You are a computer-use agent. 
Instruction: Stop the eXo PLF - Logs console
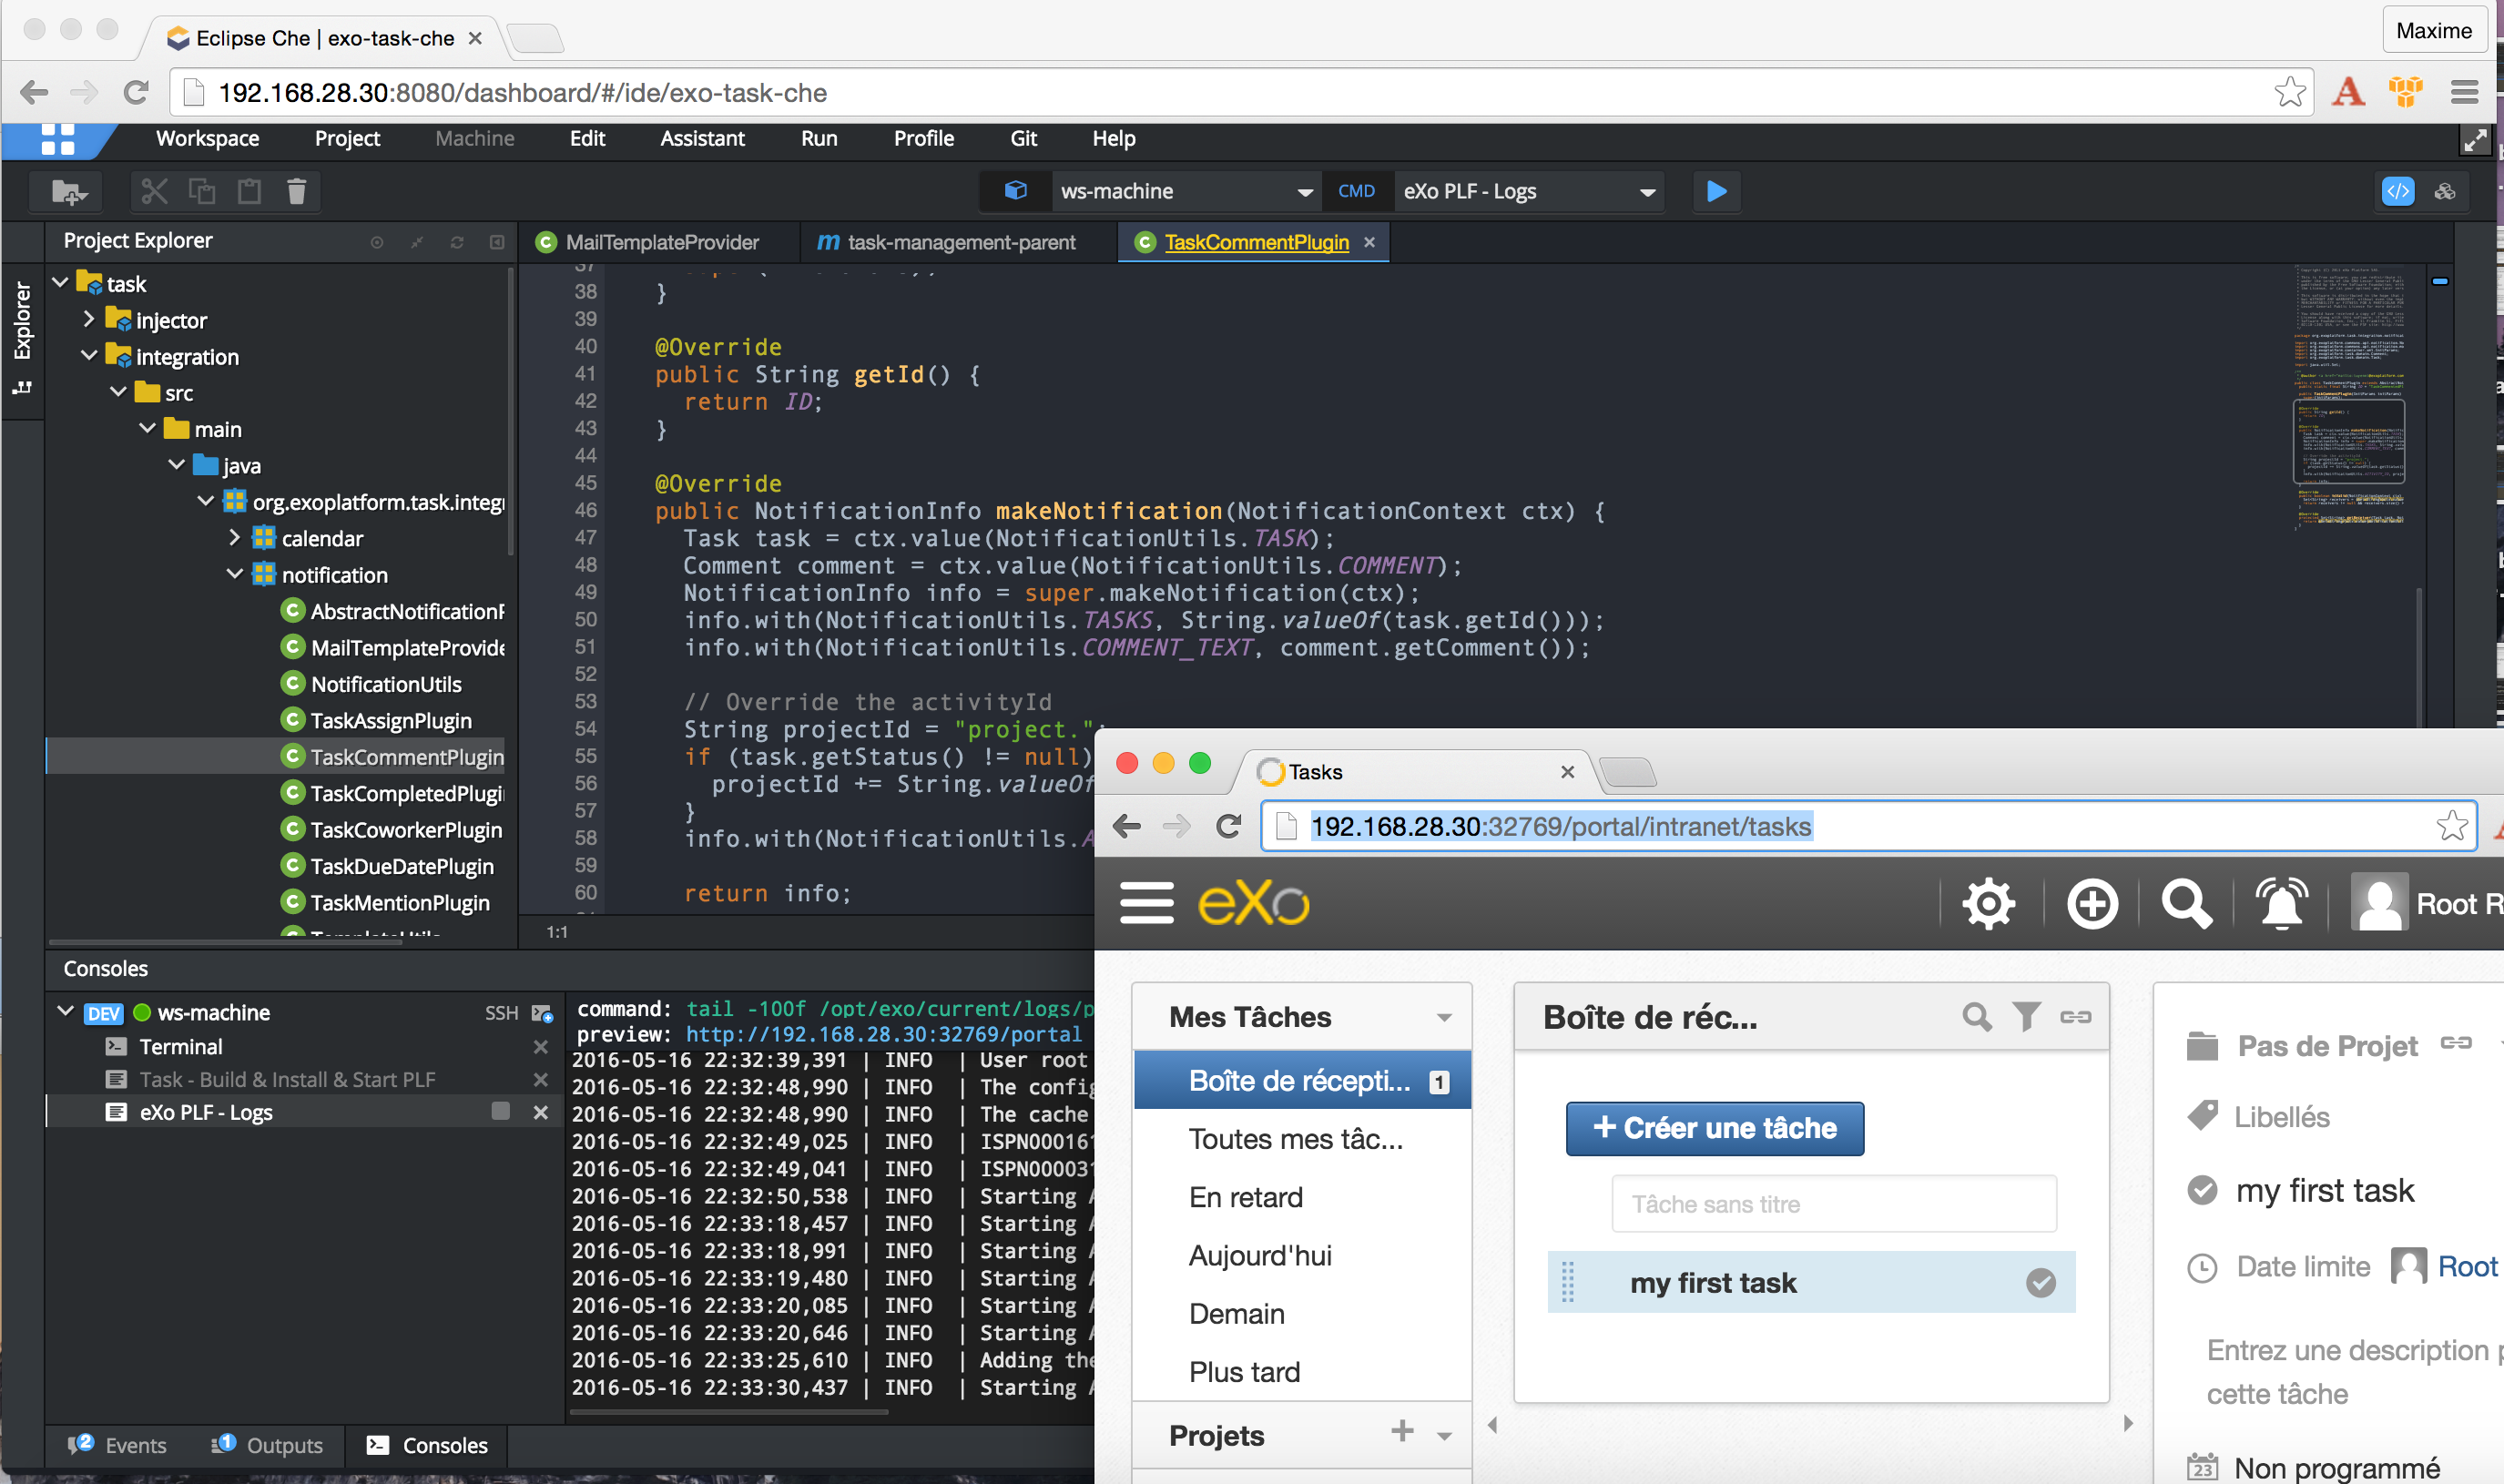(x=501, y=1111)
